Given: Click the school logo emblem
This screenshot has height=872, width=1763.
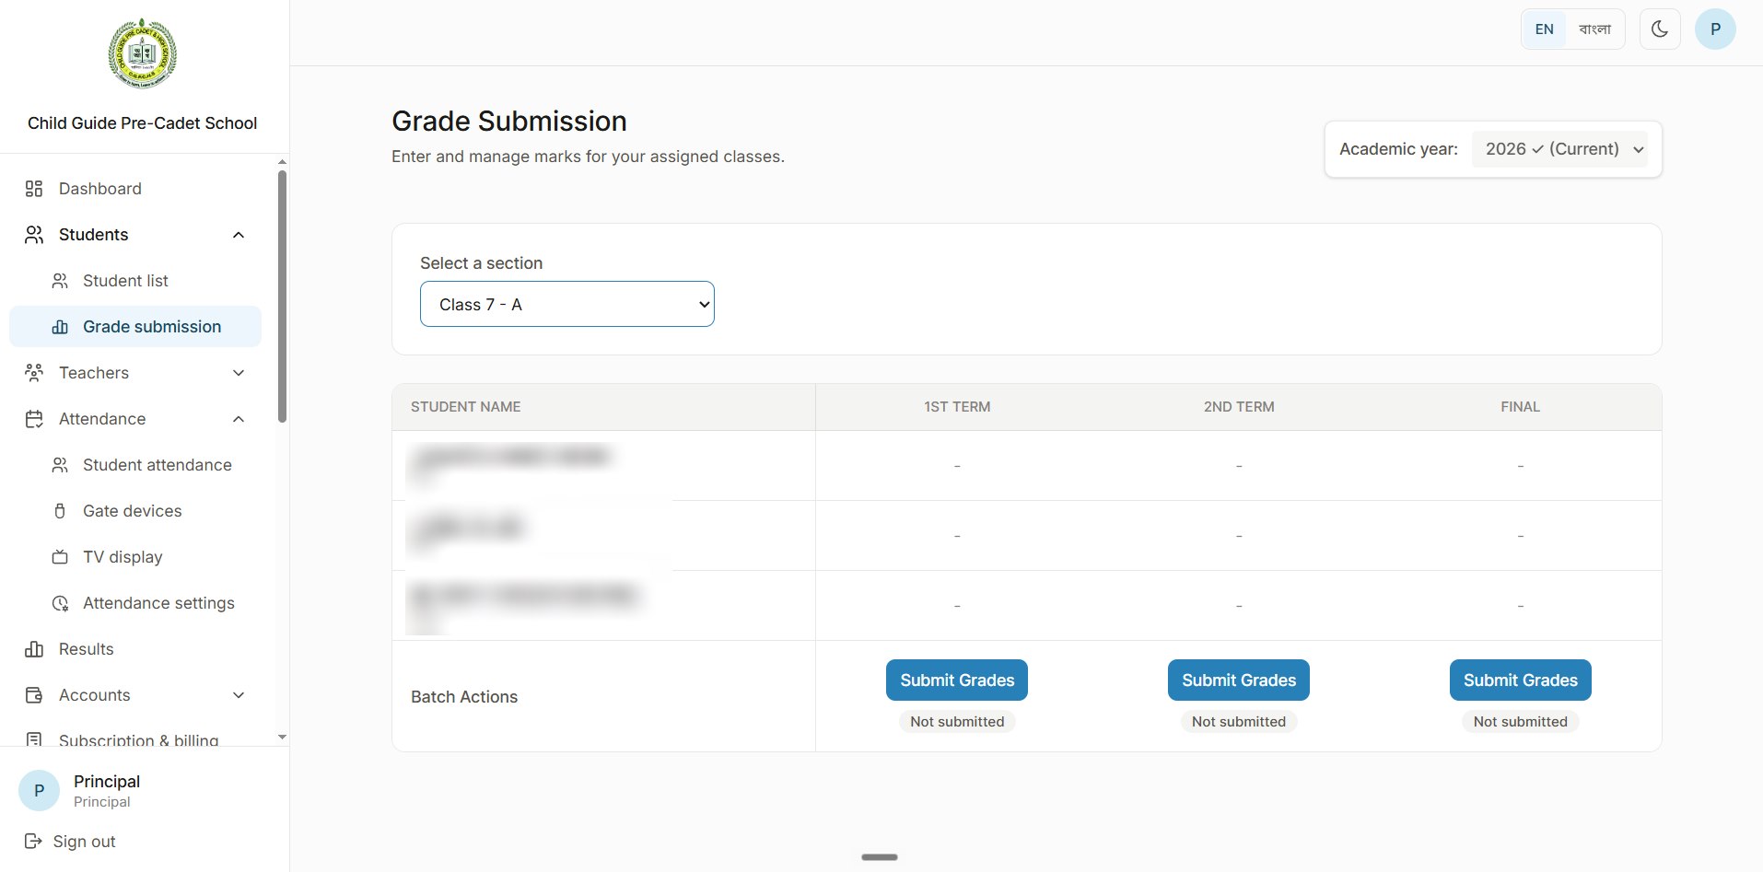Looking at the screenshot, I should point(142,53).
